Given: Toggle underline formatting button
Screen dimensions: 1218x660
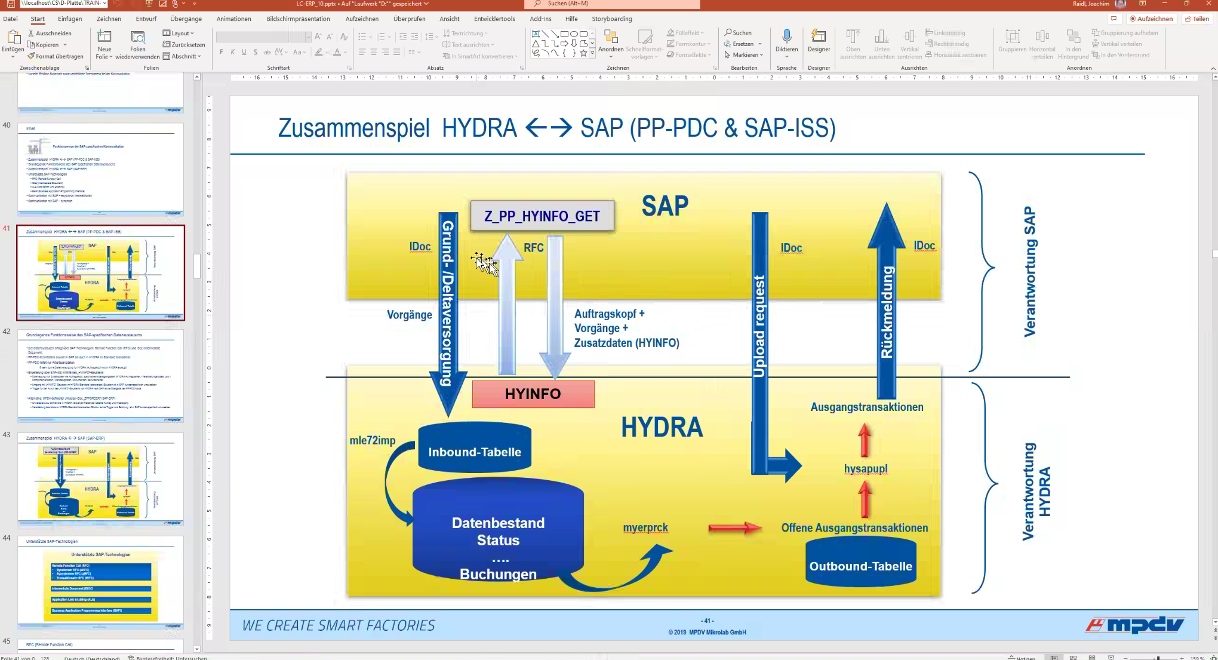Looking at the screenshot, I should [x=244, y=53].
